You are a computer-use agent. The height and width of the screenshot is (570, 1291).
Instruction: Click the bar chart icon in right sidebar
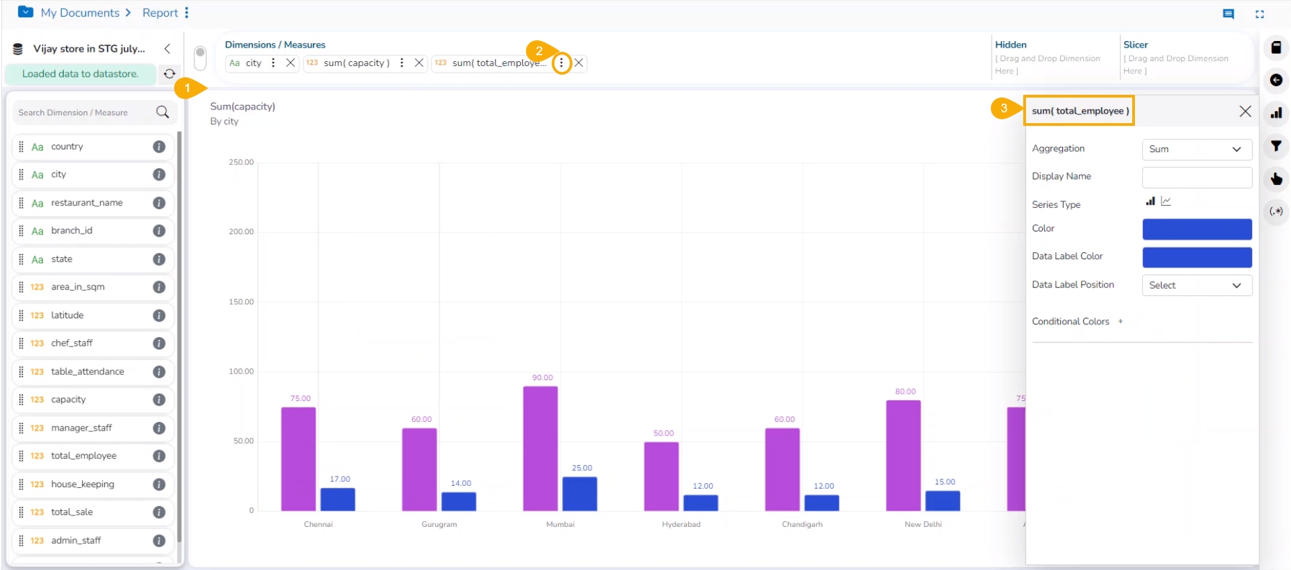point(1276,113)
